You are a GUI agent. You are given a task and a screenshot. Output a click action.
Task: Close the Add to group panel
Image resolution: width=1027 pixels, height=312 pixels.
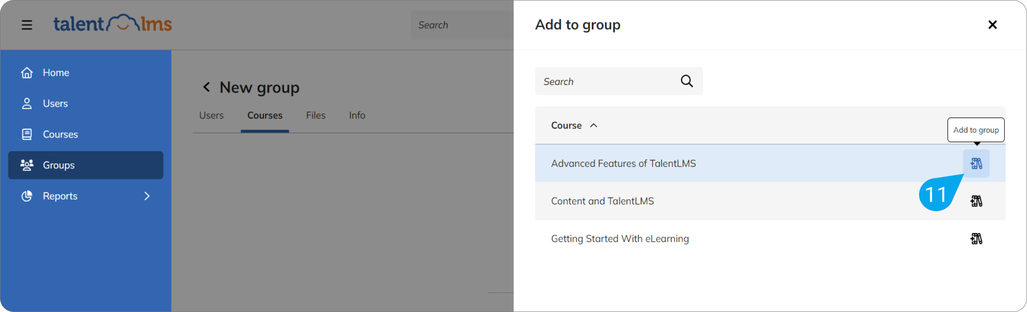992,24
